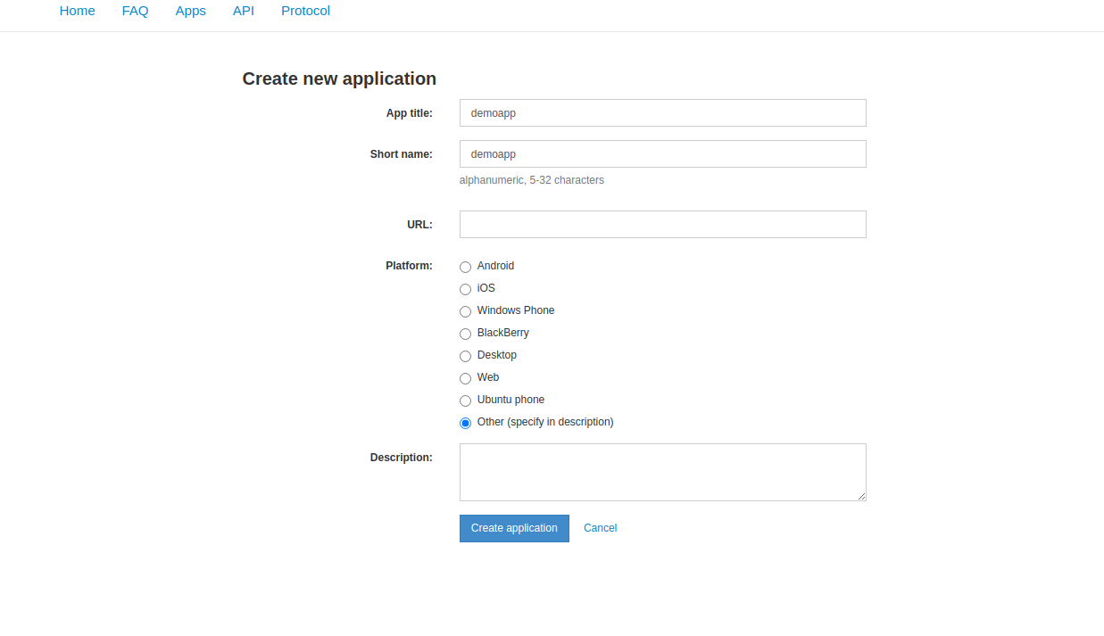Click the 'Platform:' label
This screenshot has height=636, width=1104.
point(409,266)
